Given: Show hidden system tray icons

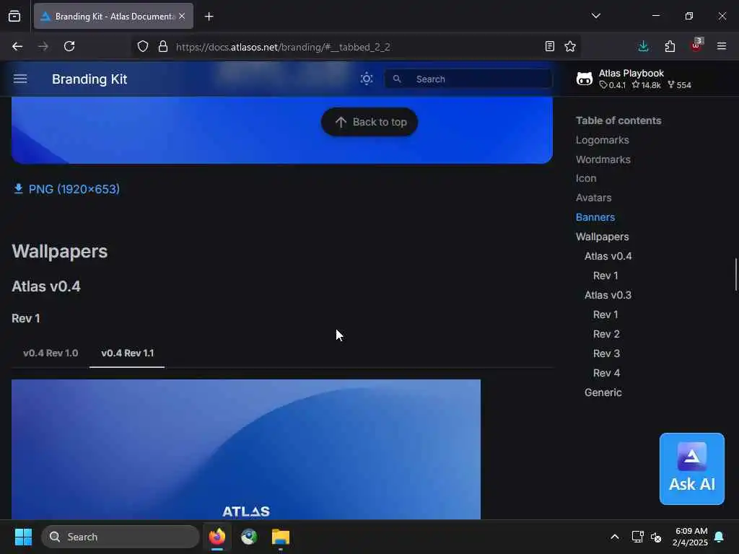Looking at the screenshot, I should pos(615,537).
